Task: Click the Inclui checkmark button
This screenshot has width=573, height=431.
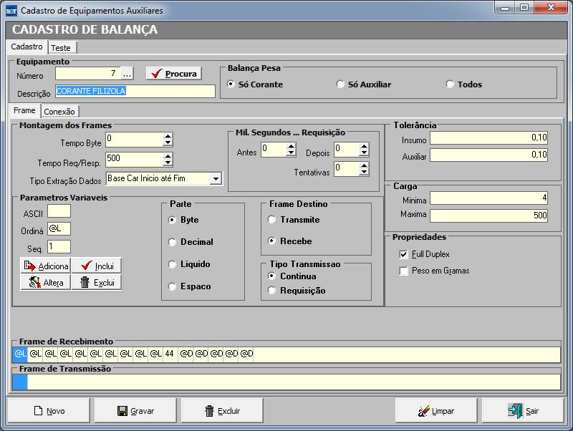Action: [97, 266]
